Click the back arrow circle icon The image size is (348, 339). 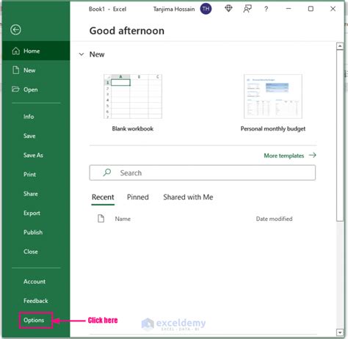(15, 30)
